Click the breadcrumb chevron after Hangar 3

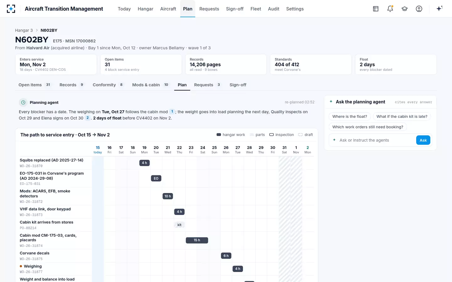37,30
